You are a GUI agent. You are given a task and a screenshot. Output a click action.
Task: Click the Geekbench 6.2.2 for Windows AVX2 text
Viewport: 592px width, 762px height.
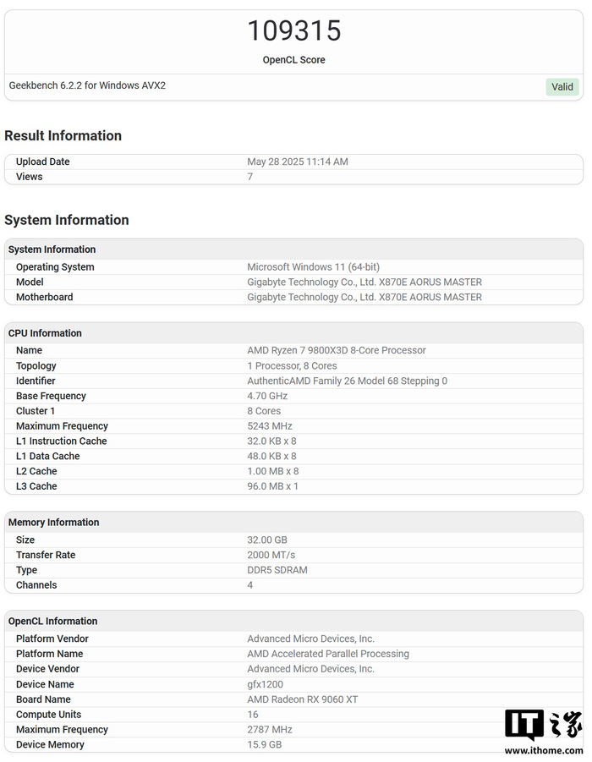(87, 85)
